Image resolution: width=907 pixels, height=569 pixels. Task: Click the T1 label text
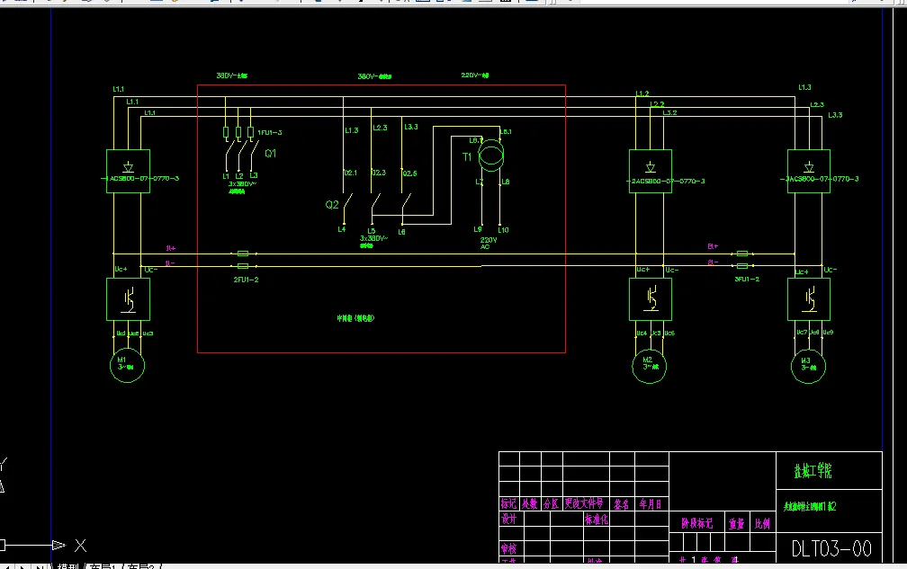pyautogui.click(x=467, y=157)
